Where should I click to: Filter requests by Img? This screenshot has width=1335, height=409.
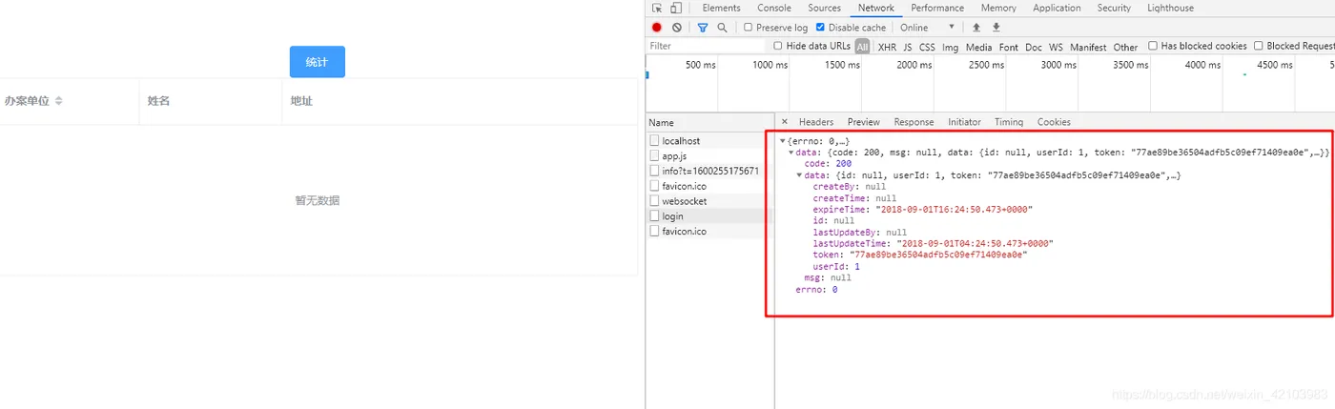(951, 47)
